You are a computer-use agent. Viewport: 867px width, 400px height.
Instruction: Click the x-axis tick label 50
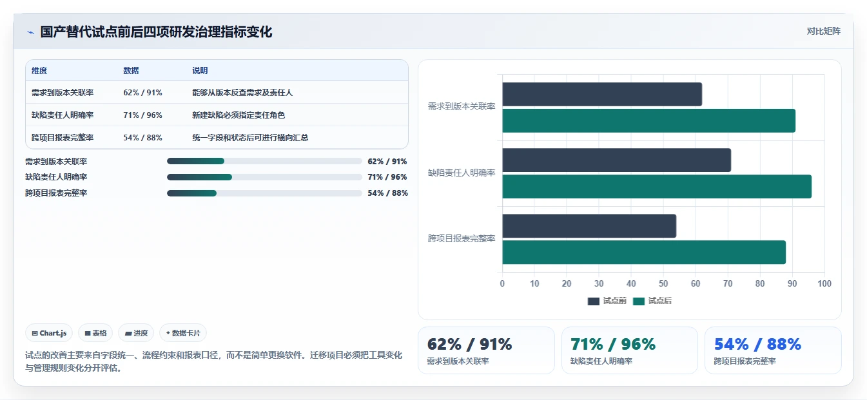click(x=663, y=283)
